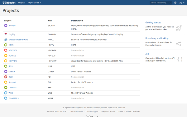
Task: Click 'Project for HDF5 support' description
Action: pyautogui.click(x=82, y=82)
